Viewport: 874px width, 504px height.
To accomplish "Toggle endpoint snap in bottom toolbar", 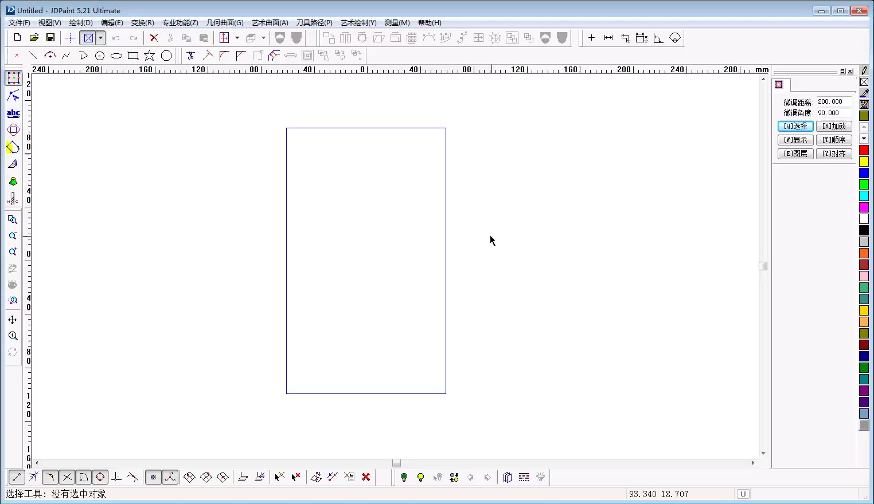I will 17,477.
